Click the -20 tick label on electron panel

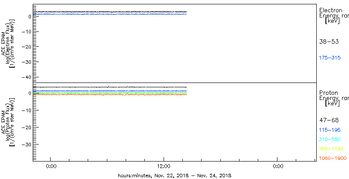pyautogui.click(x=26, y=47)
